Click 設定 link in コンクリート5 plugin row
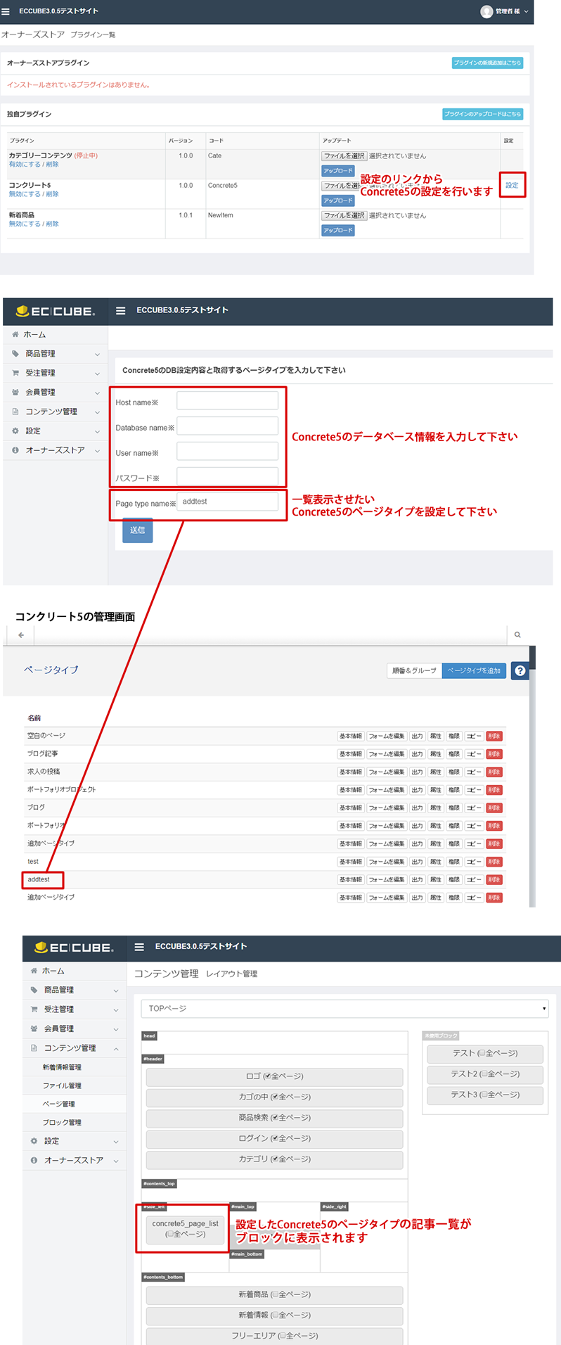The image size is (561, 1345). click(512, 185)
